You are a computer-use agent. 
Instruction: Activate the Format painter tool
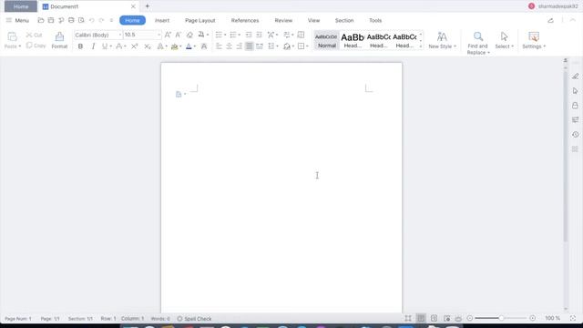pos(59,40)
